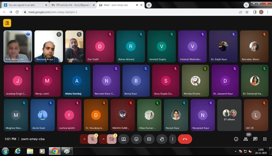Image resolution: width=272 pixels, height=156 pixels.
Task: Open the meeting details info icon
Action: click(x=236, y=139)
